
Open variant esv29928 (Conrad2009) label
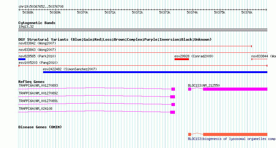[194, 56]
